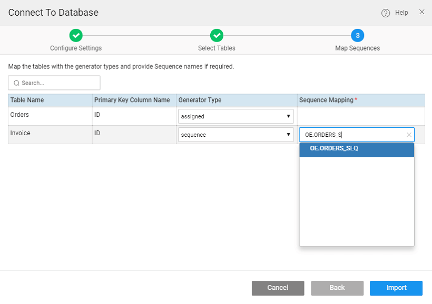The width and height of the screenshot is (432, 304).
Task: Click the magnifier icon in search box
Action: (x=16, y=83)
